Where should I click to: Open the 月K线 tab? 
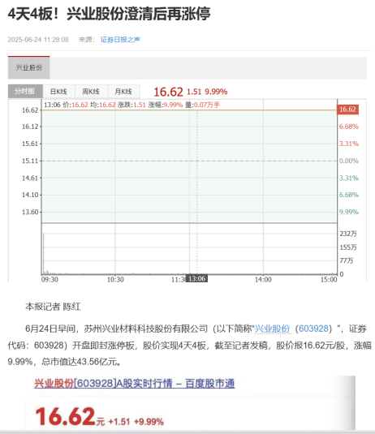123,92
